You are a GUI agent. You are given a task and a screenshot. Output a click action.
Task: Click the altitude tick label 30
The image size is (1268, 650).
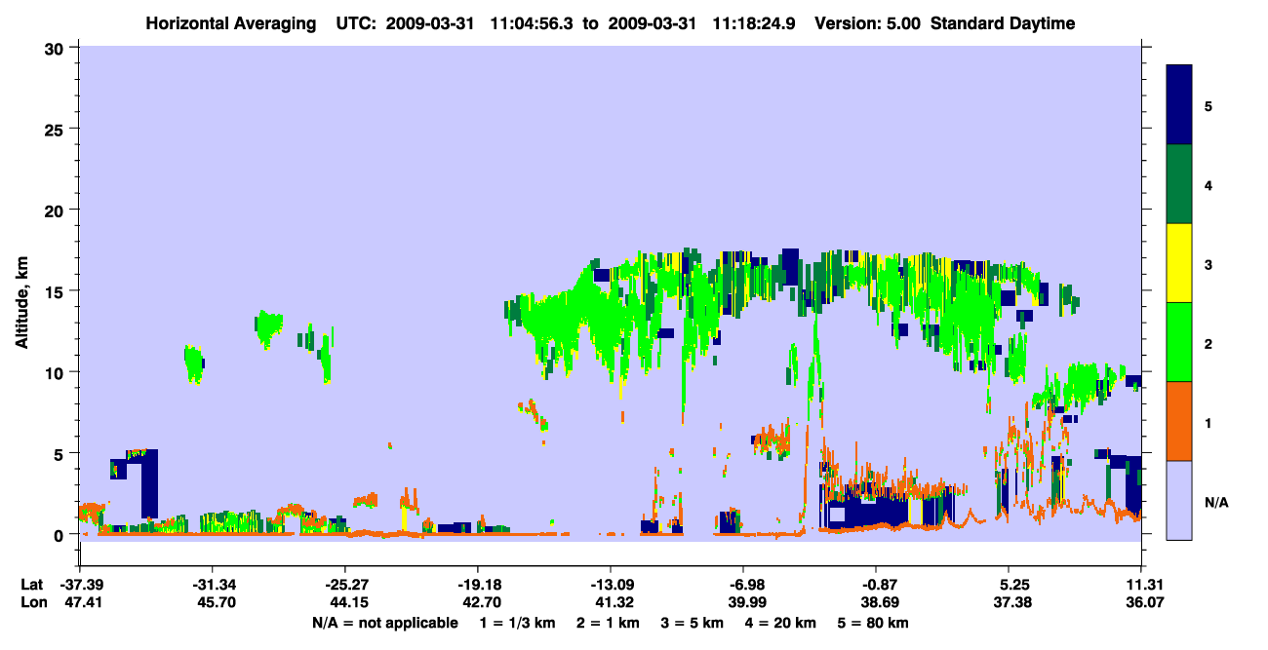tap(57, 48)
